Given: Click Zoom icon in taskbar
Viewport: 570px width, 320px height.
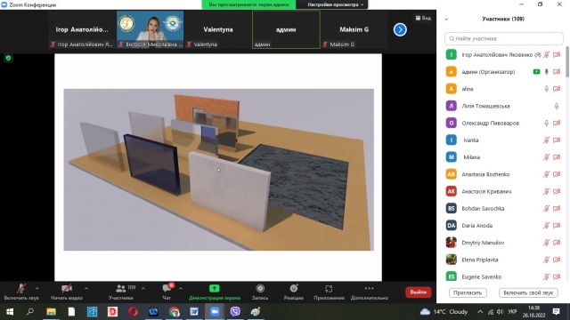Looking at the screenshot, I should 215,312.
